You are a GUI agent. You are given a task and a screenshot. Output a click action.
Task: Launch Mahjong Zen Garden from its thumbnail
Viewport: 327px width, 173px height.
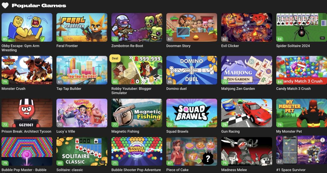[x=247, y=70]
